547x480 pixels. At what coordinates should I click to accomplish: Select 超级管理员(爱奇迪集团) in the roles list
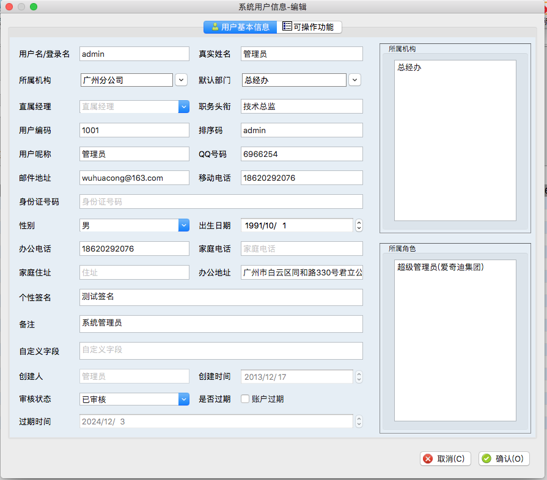click(440, 267)
